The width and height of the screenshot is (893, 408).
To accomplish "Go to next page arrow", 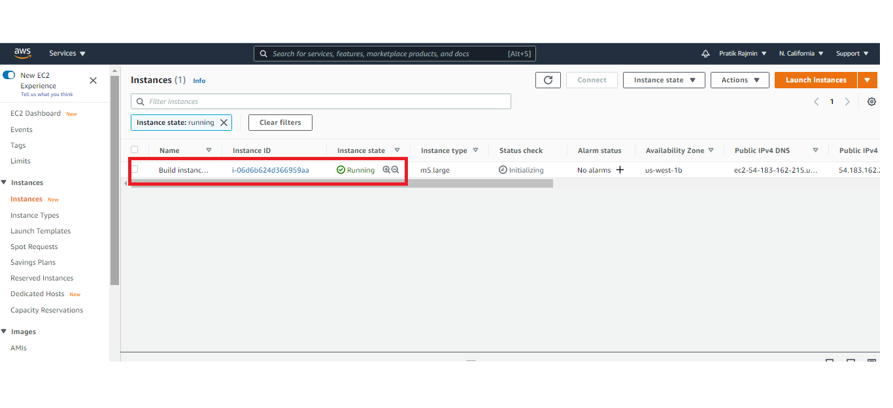I will pyautogui.click(x=847, y=102).
